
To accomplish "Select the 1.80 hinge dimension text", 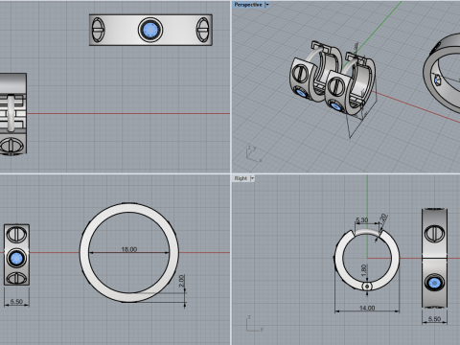I will pyautogui.click(x=363, y=270).
